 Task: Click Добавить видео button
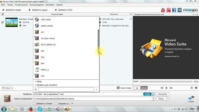coord(12,10)
